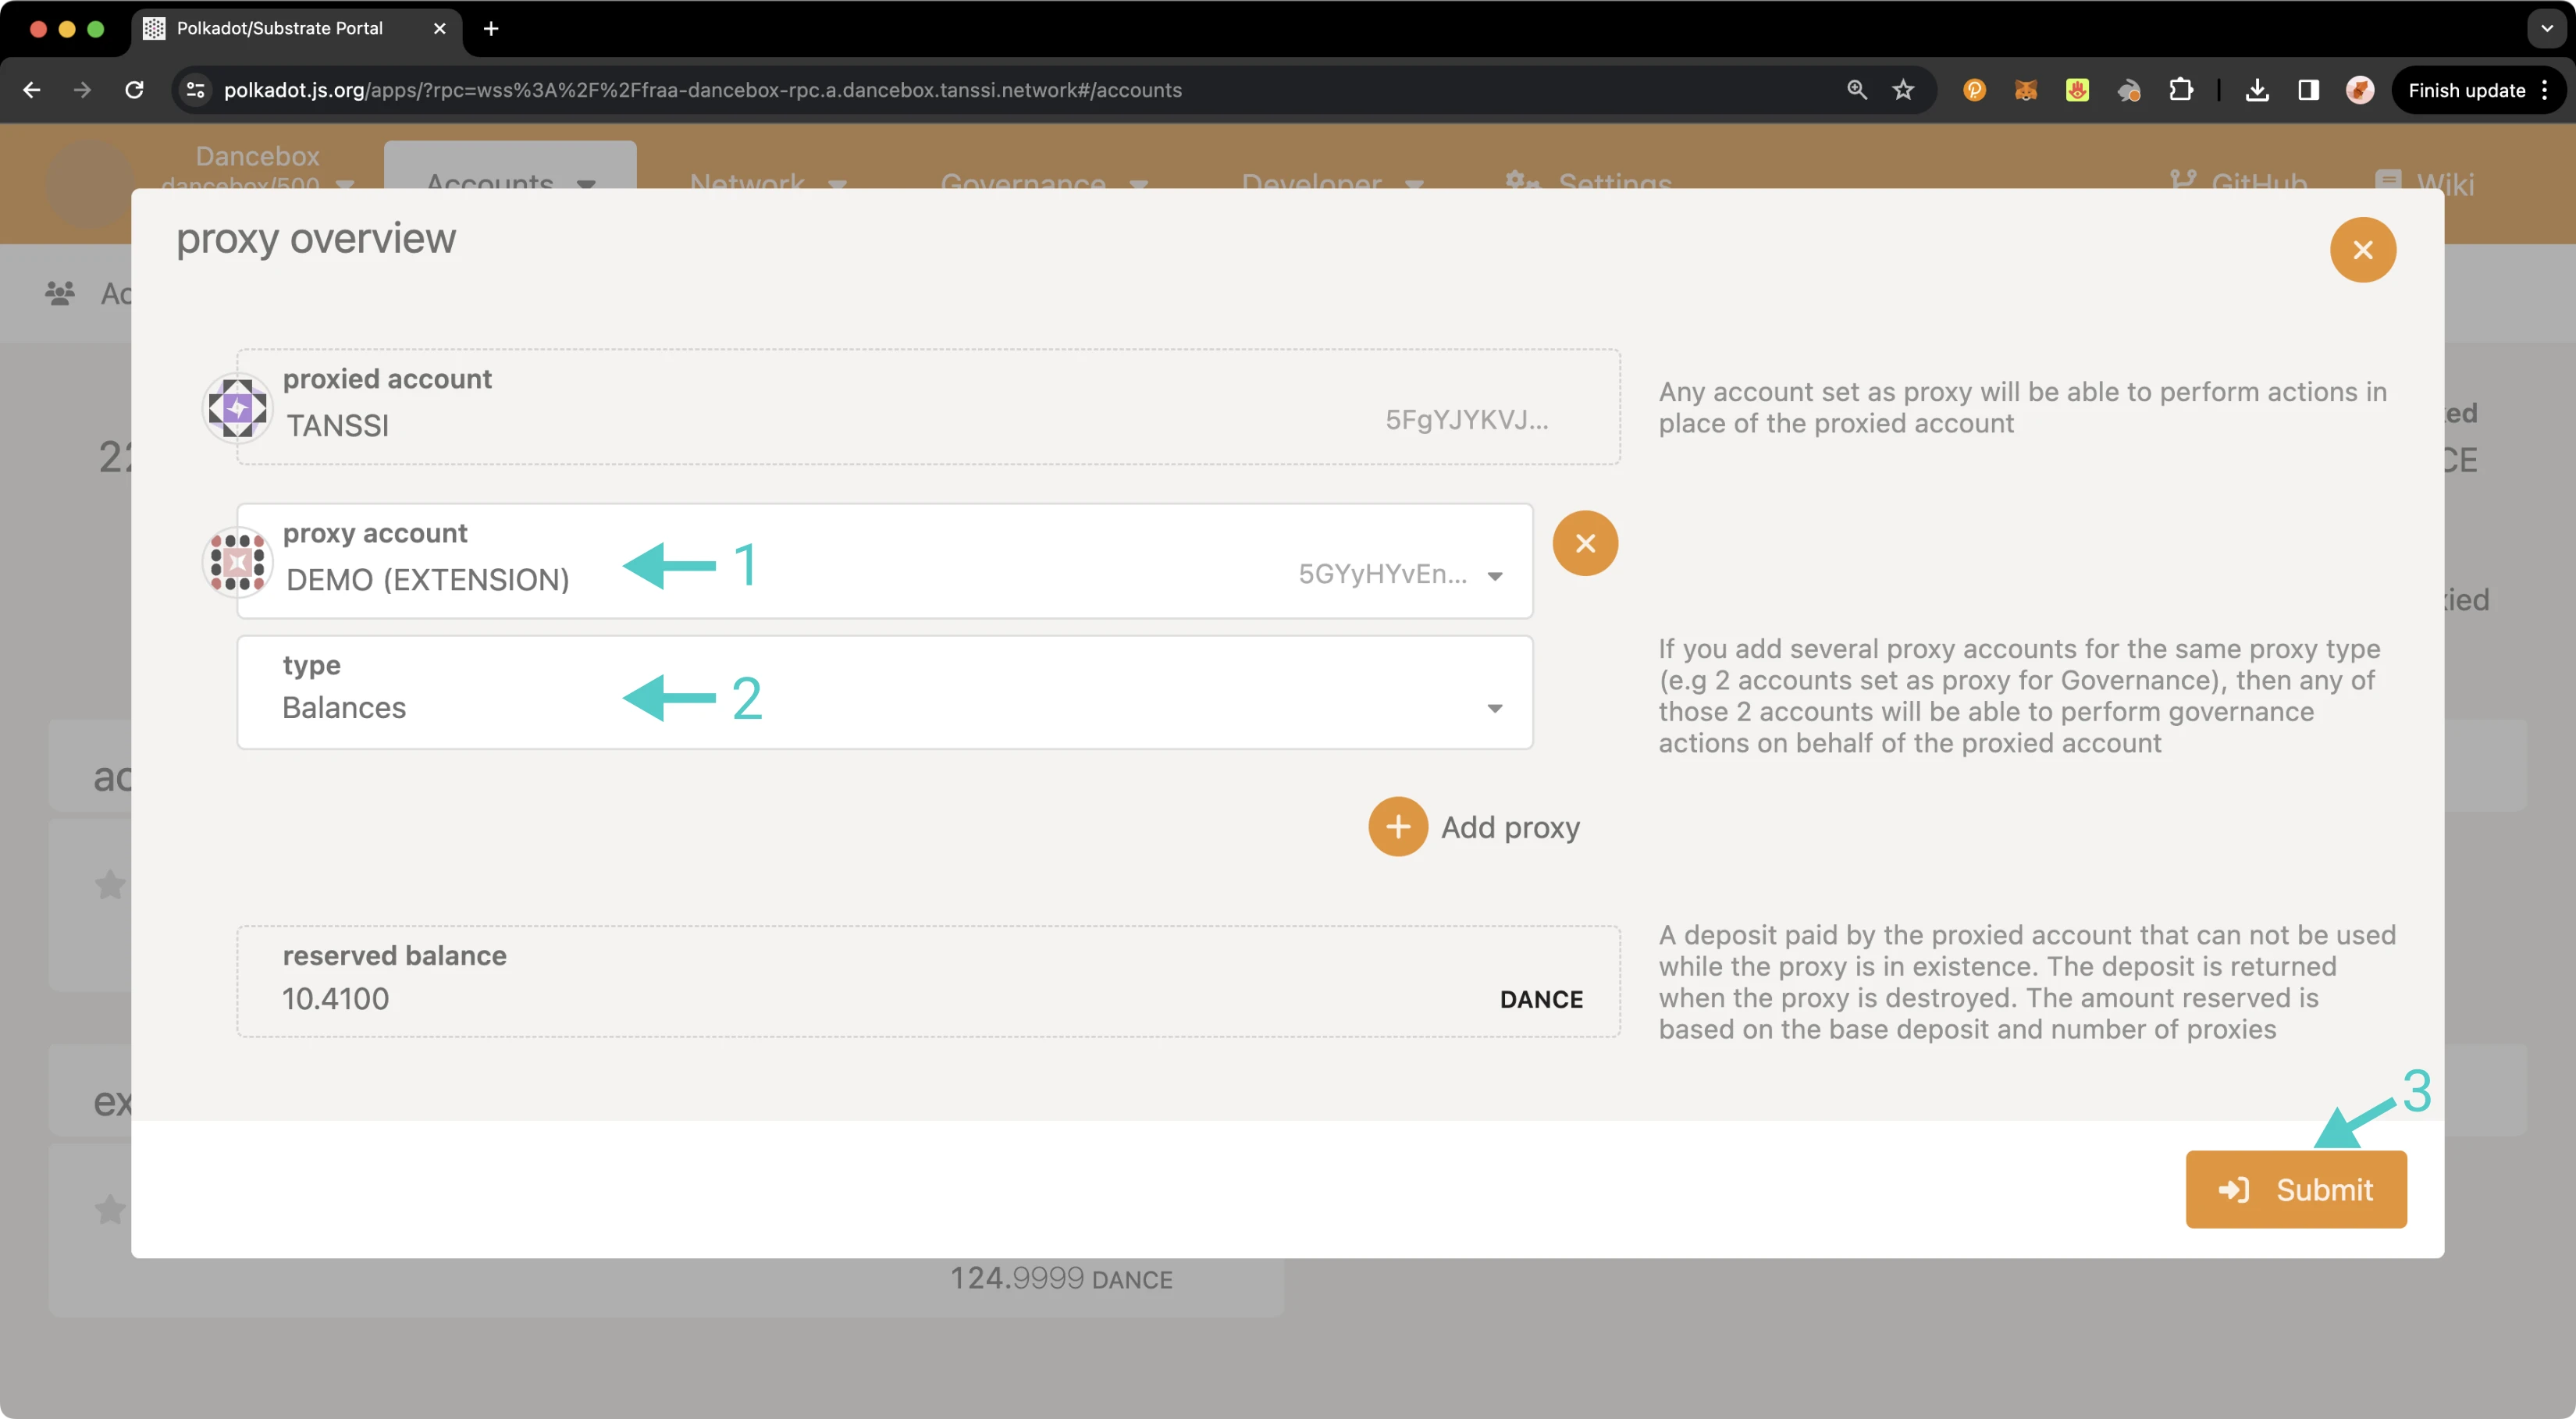Click the close proxy overview dialog button

click(x=2361, y=250)
